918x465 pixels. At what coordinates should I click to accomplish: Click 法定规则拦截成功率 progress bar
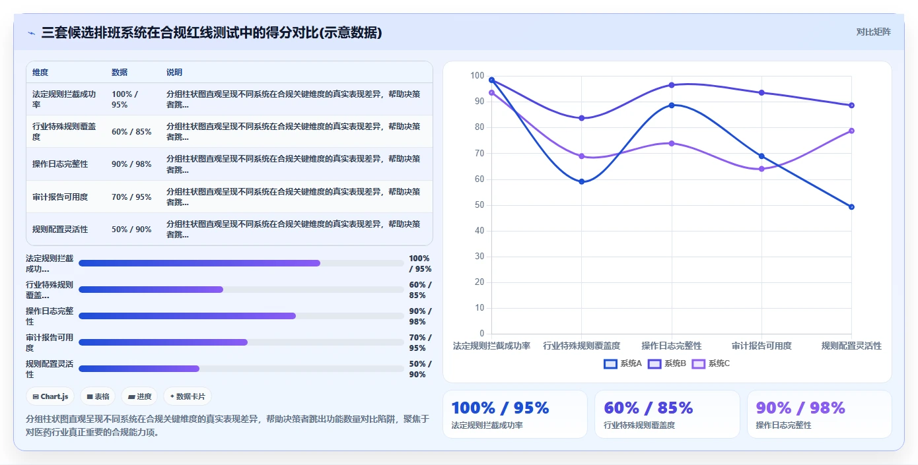pos(241,263)
